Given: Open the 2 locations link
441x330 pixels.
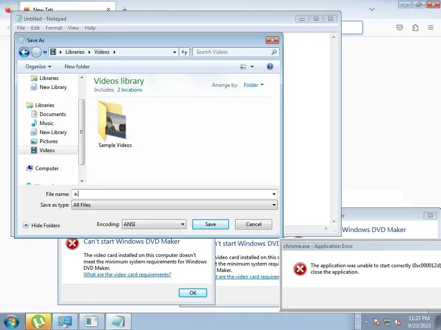Looking at the screenshot, I should pyautogui.click(x=130, y=89).
